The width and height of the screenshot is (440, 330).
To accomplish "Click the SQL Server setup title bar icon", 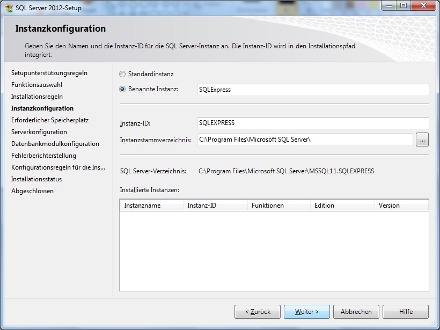I will point(9,8).
